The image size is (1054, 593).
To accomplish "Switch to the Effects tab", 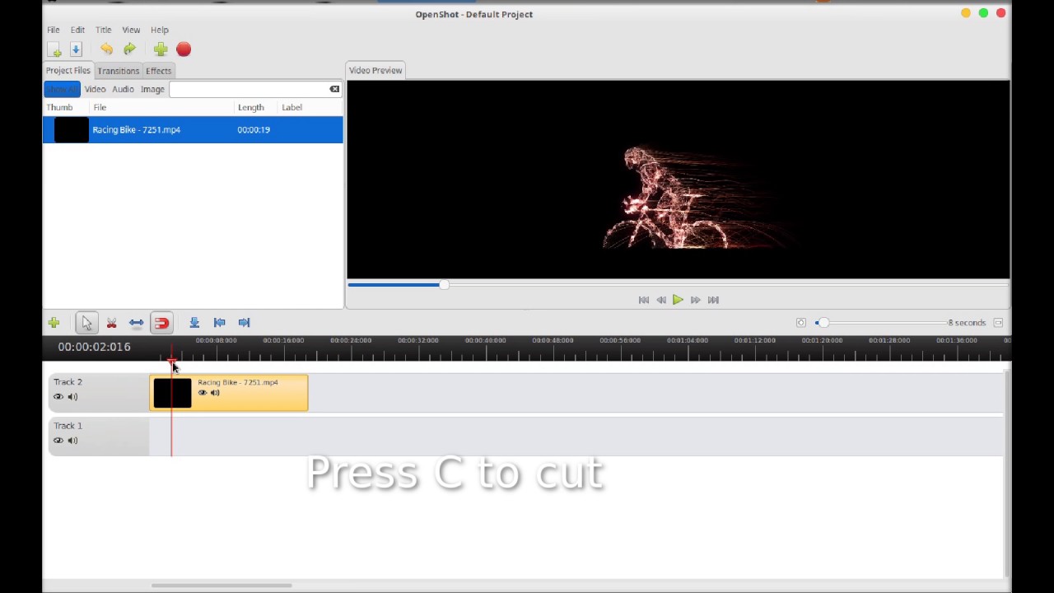I will [x=159, y=71].
